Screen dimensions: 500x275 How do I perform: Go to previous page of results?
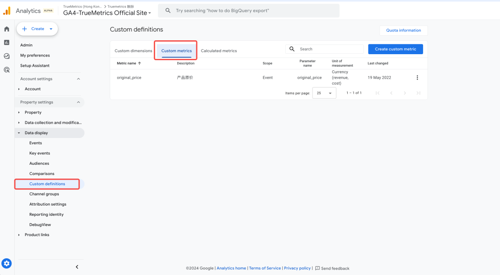pos(391,93)
